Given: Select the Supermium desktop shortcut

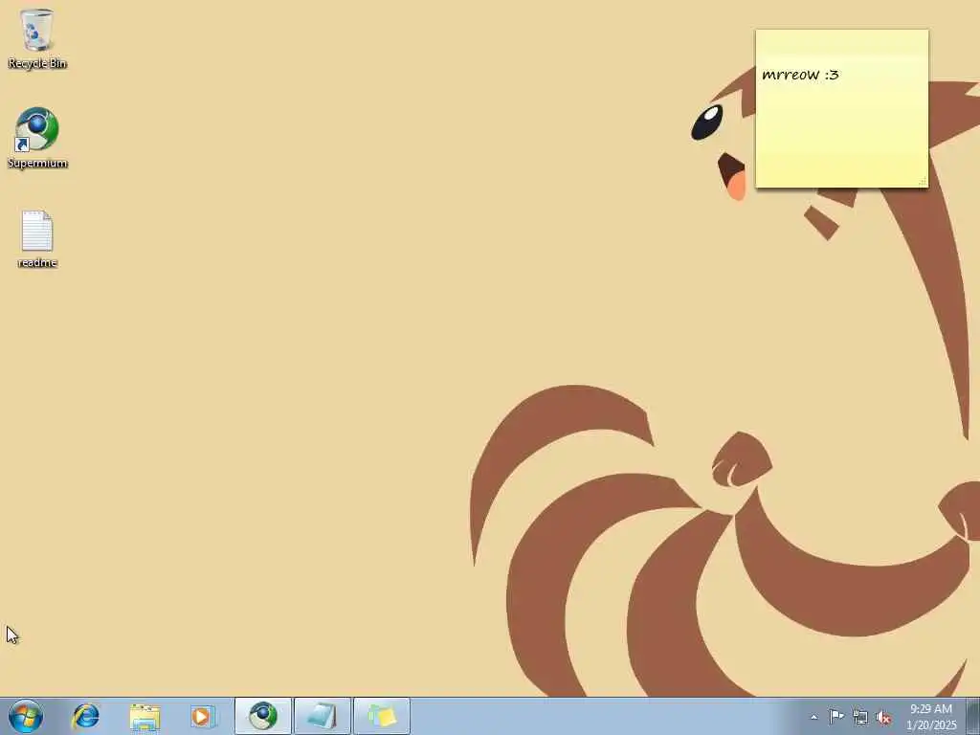Looking at the screenshot, I should 37,138.
